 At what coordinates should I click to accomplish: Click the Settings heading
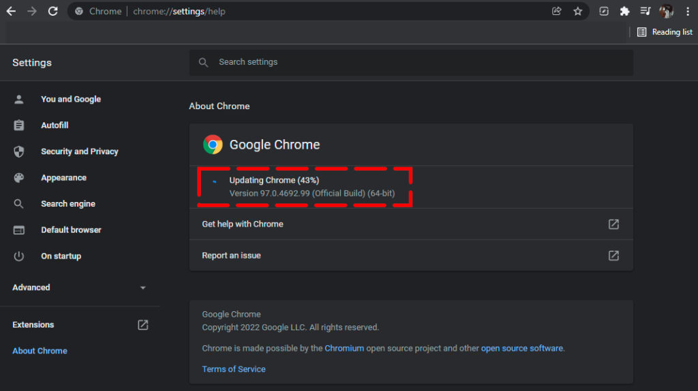(32, 63)
